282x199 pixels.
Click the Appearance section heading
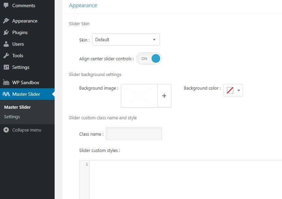83,5
